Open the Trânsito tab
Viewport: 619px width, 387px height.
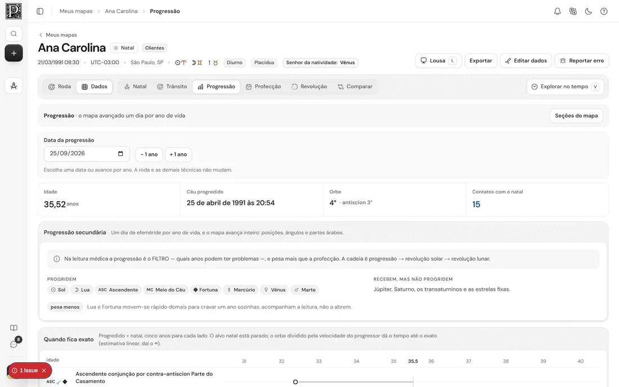pyautogui.click(x=172, y=87)
